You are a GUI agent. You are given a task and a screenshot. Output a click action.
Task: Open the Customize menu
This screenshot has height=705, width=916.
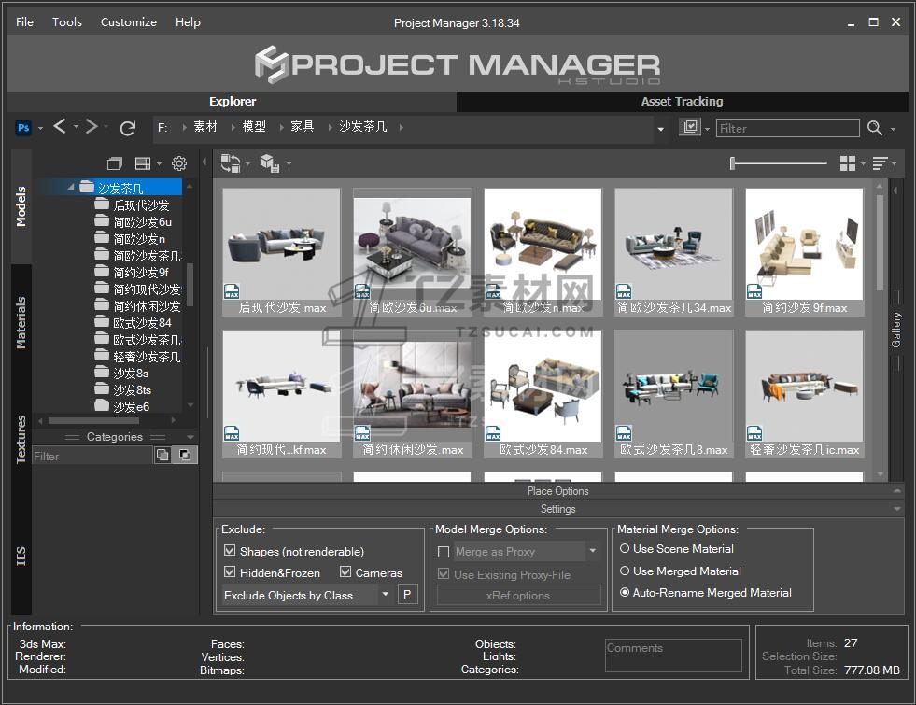coord(128,21)
